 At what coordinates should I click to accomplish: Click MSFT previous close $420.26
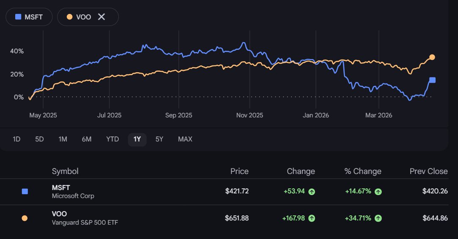435,191
